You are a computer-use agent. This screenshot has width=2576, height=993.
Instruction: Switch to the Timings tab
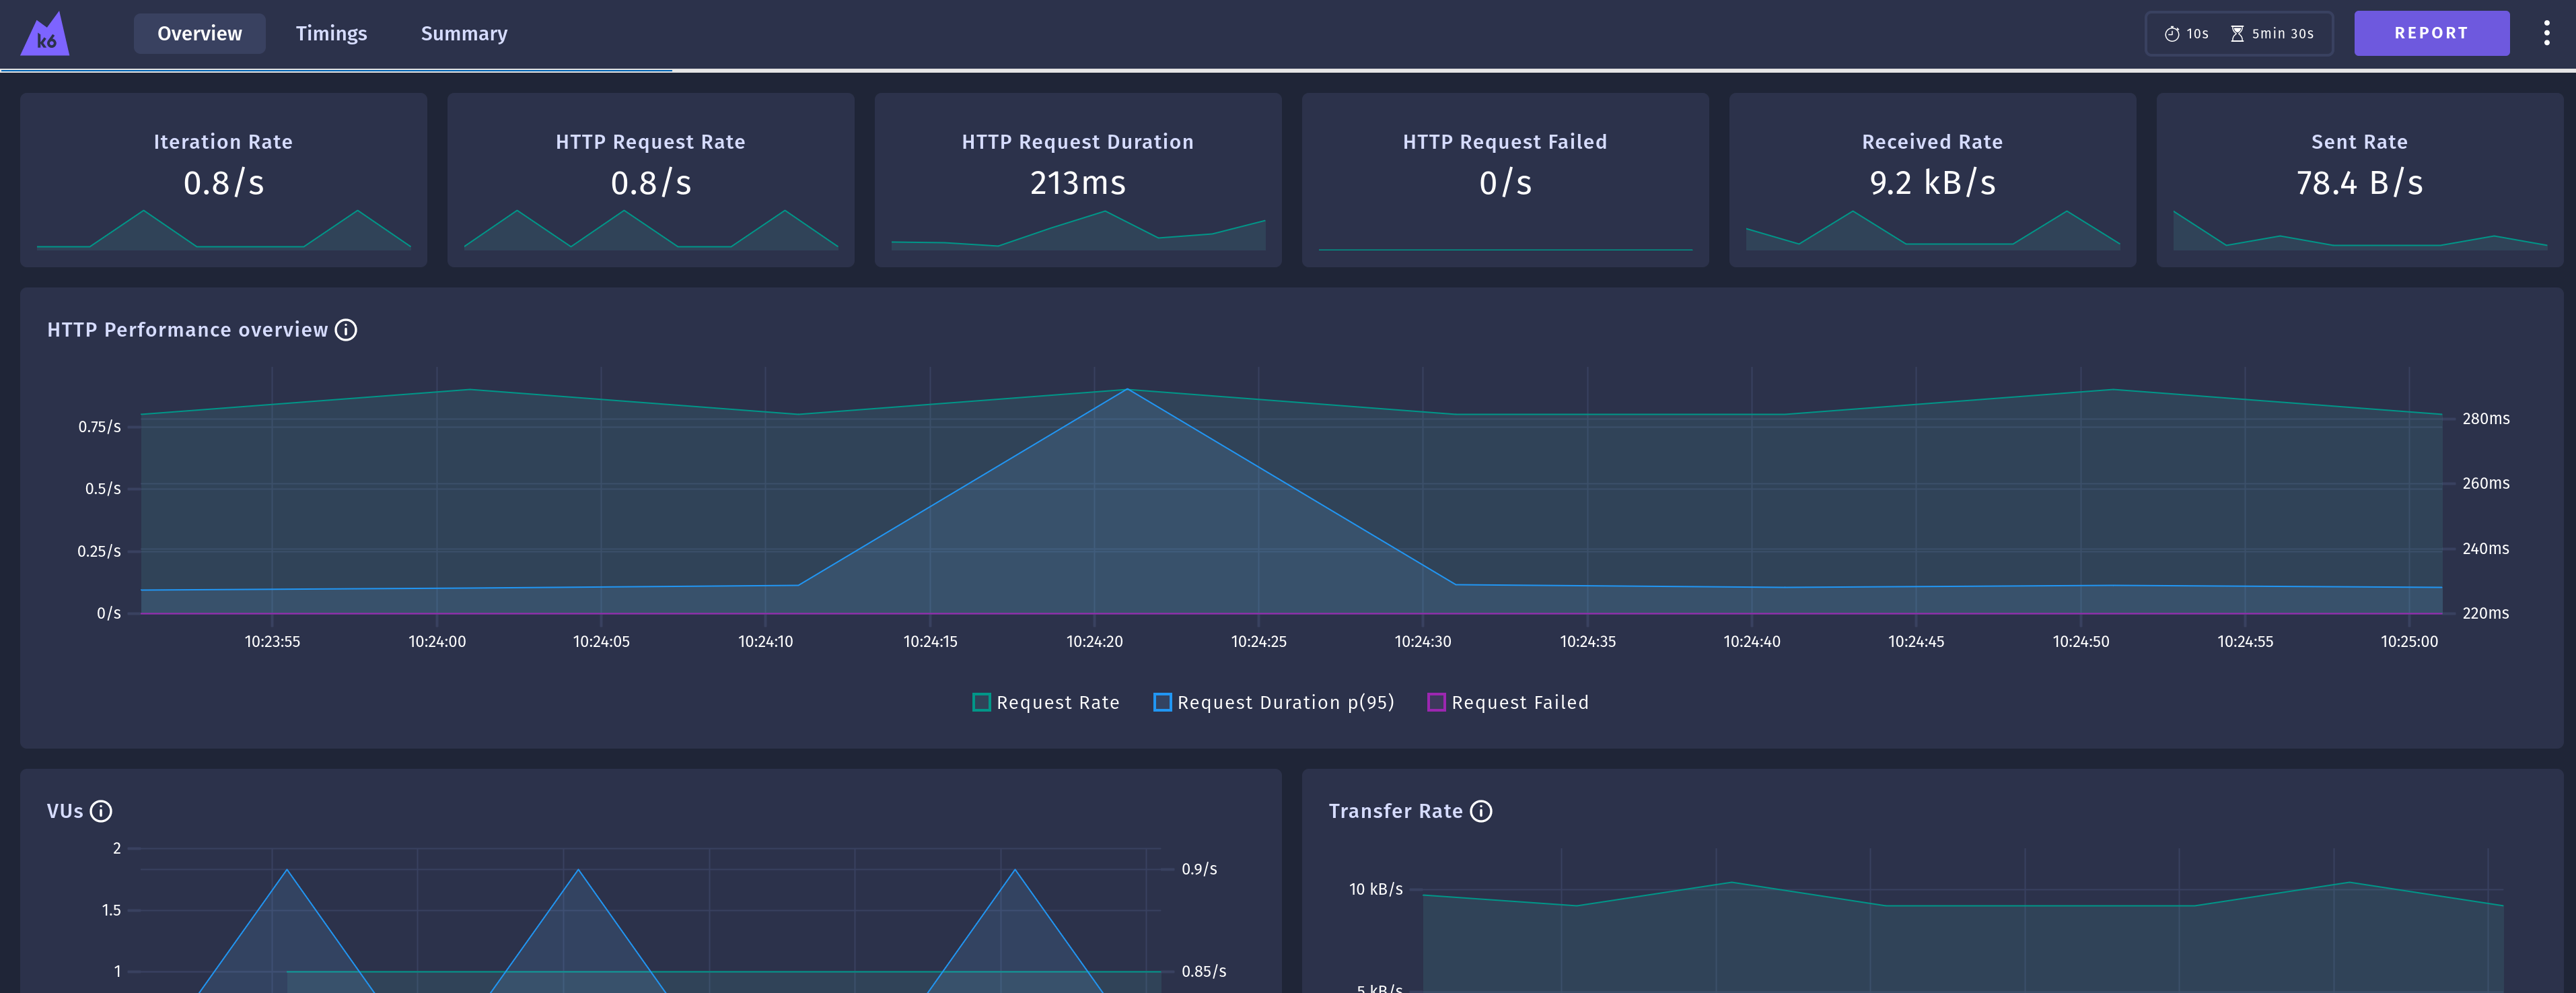click(331, 34)
